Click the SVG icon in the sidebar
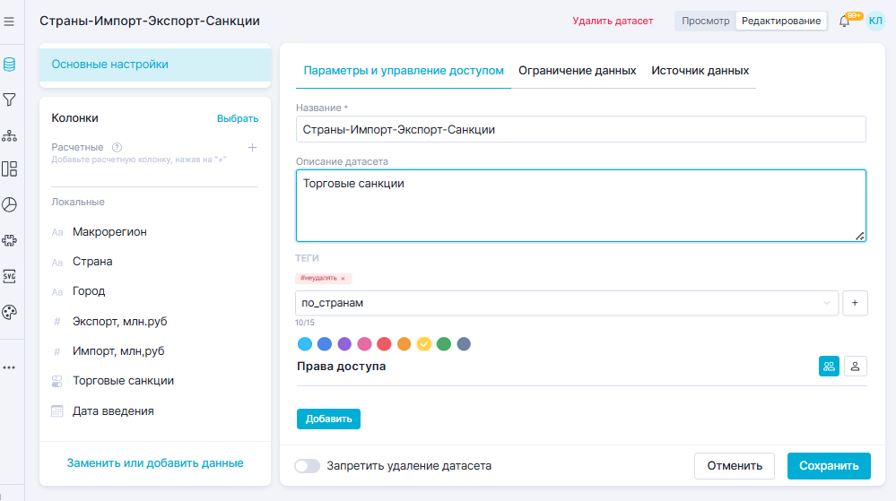This screenshot has width=896, height=501. [10, 276]
